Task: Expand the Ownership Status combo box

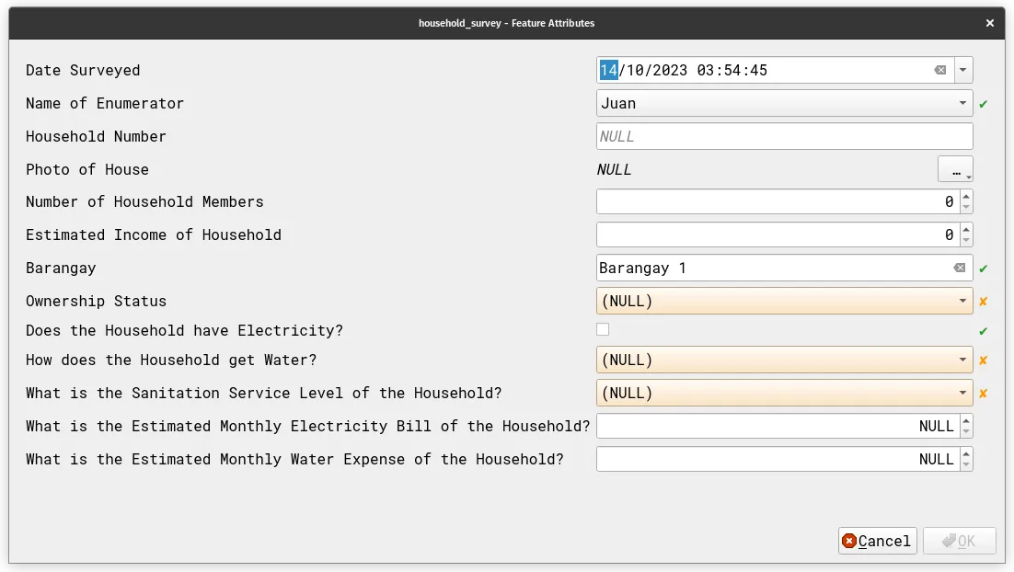Action: [x=962, y=301]
